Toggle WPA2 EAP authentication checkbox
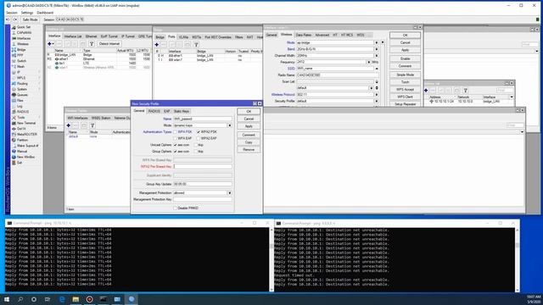Image resolution: width=543 pixels, height=305 pixels. pyautogui.click(x=199, y=138)
